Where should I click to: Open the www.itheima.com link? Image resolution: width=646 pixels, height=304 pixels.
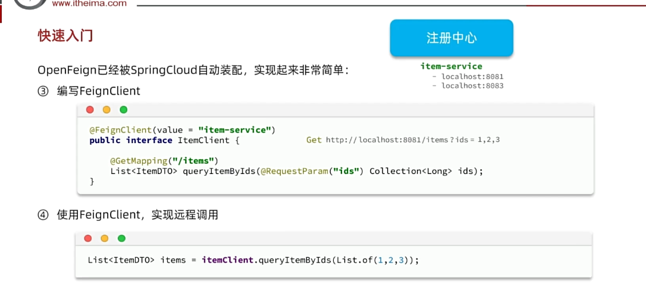pos(89,4)
